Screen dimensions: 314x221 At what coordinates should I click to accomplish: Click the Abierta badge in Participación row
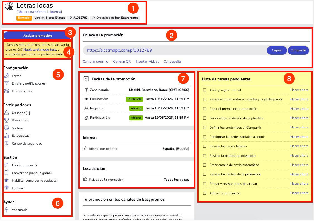coord(136,118)
